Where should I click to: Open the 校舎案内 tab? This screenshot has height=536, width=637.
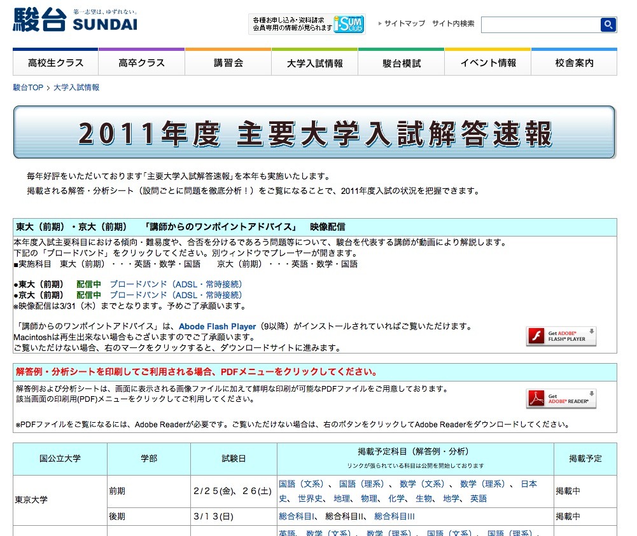tap(574, 63)
